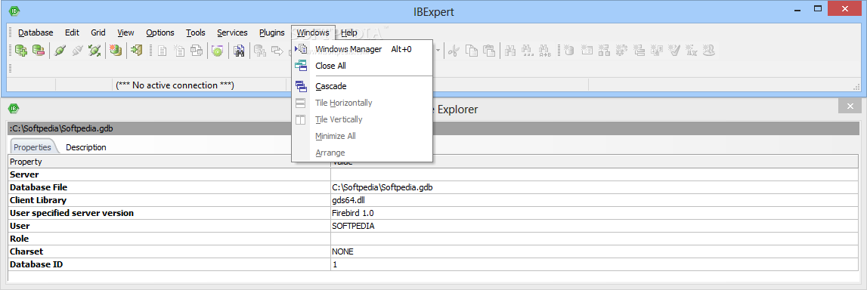This screenshot has height=290, width=867.
Task: Select Cascade in the Windows menu
Action: 362,86
